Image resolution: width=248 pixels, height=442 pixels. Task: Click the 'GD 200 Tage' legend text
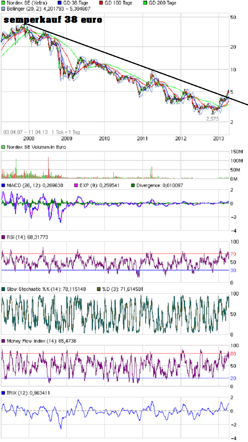(163, 3)
